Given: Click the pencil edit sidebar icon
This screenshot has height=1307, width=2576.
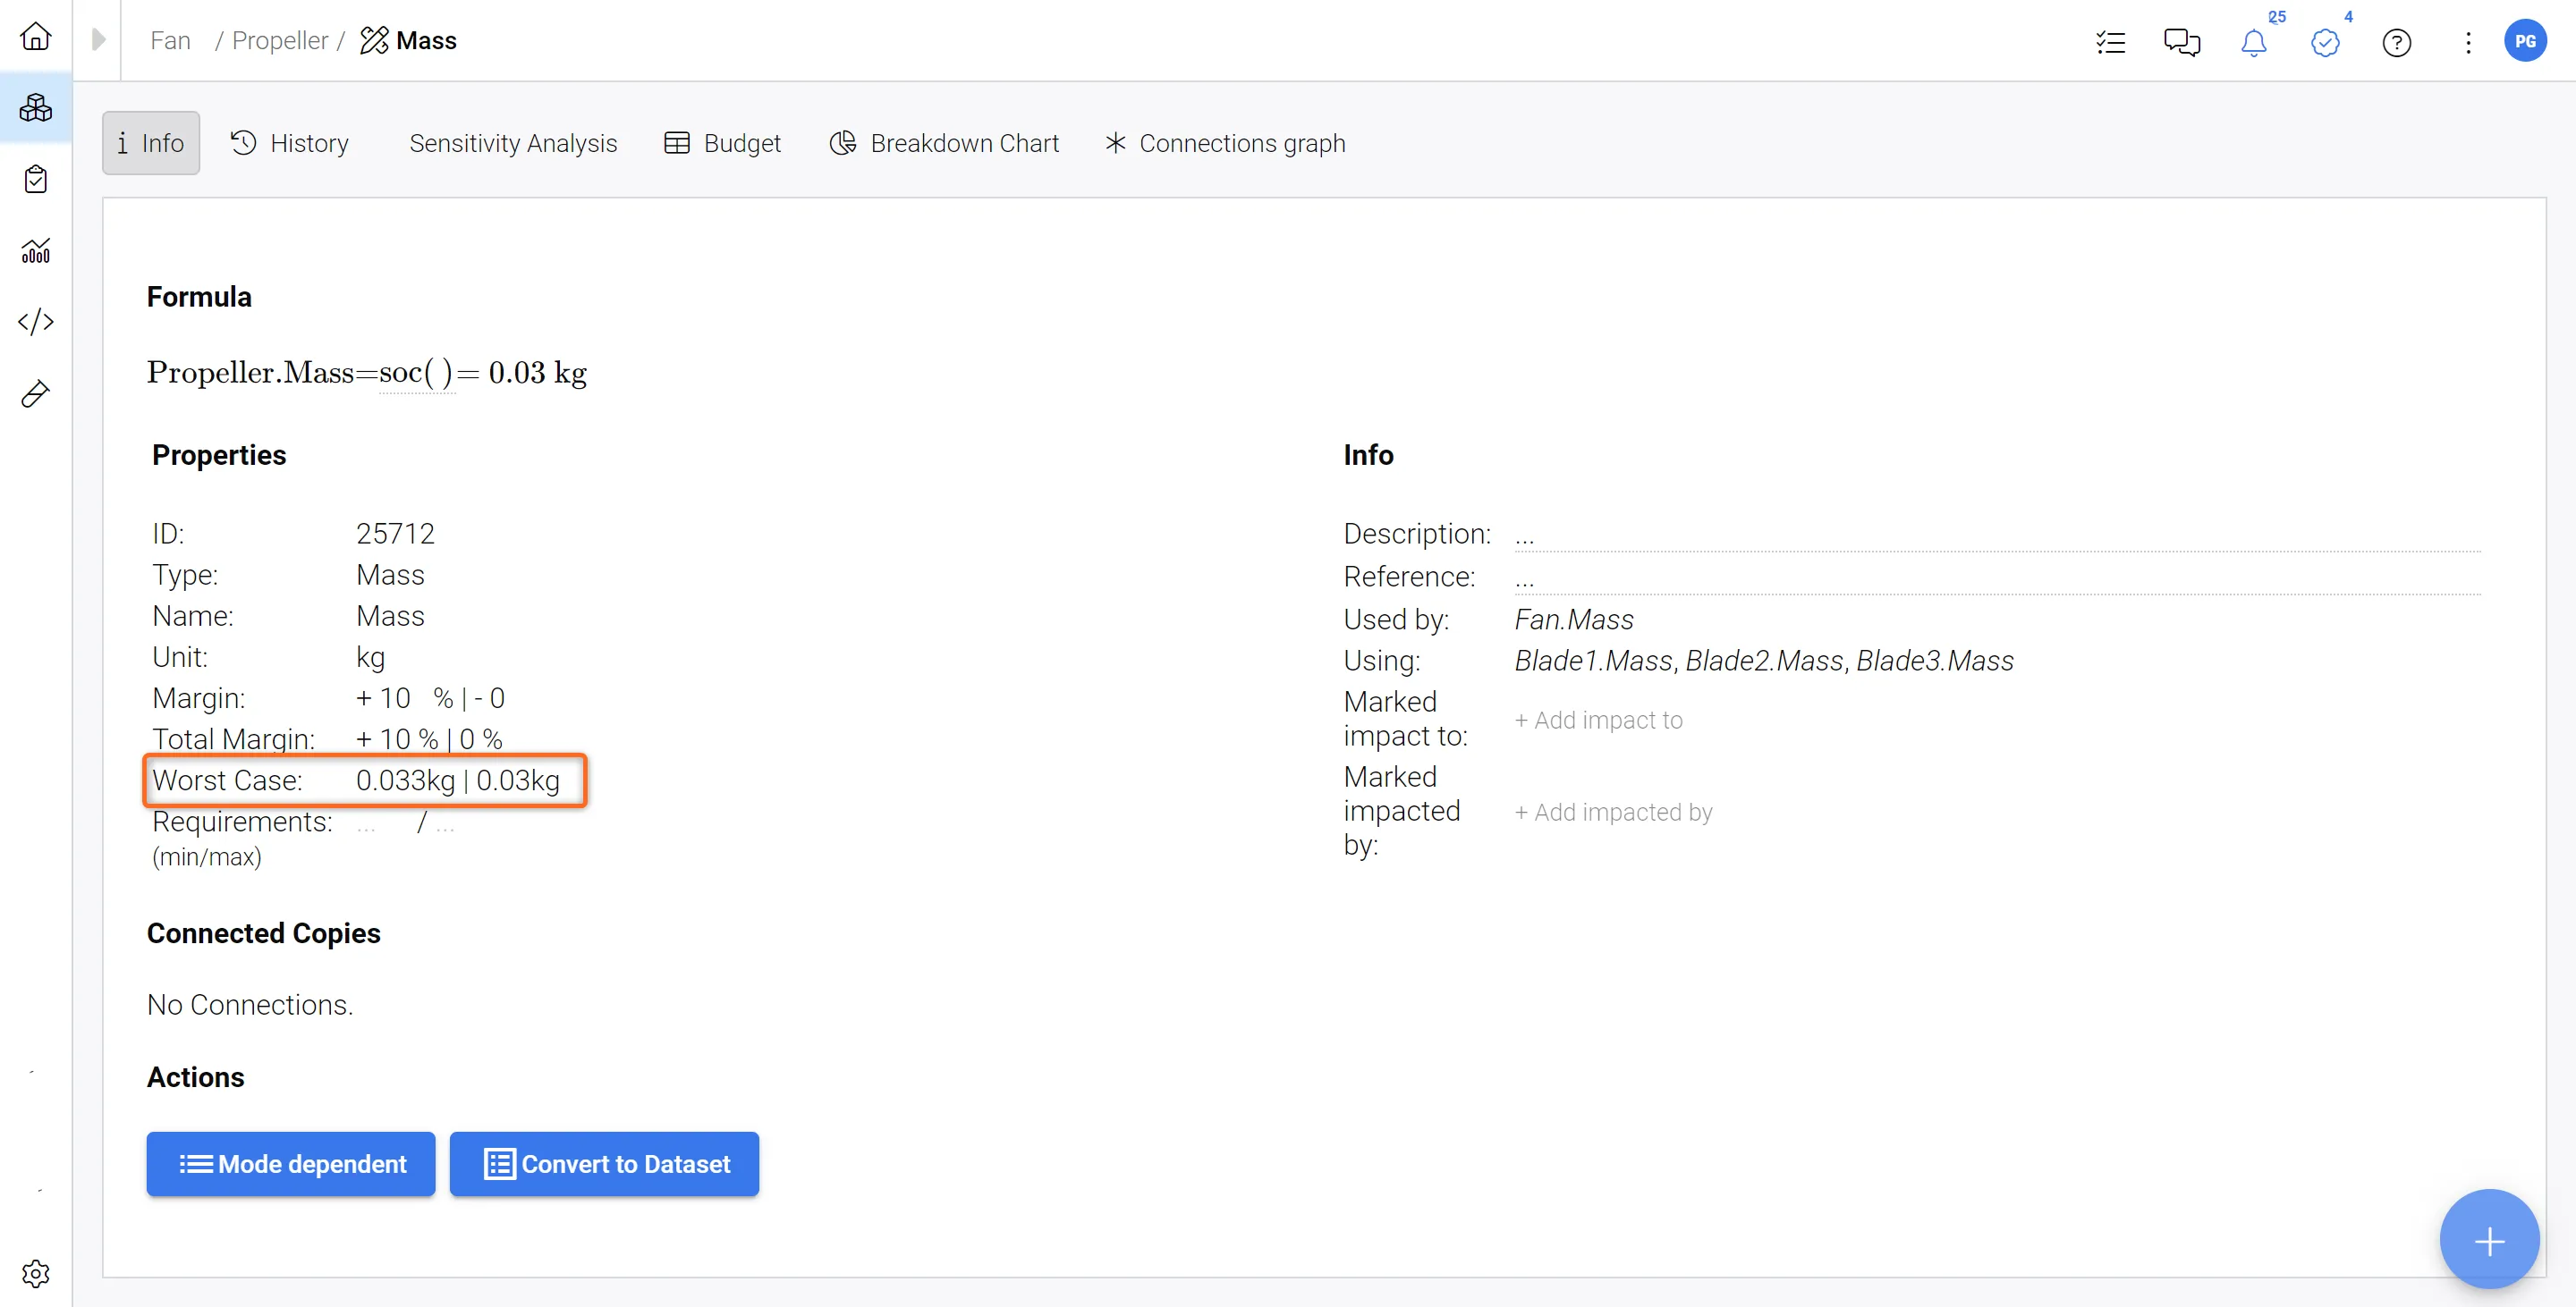Looking at the screenshot, I should point(36,393).
